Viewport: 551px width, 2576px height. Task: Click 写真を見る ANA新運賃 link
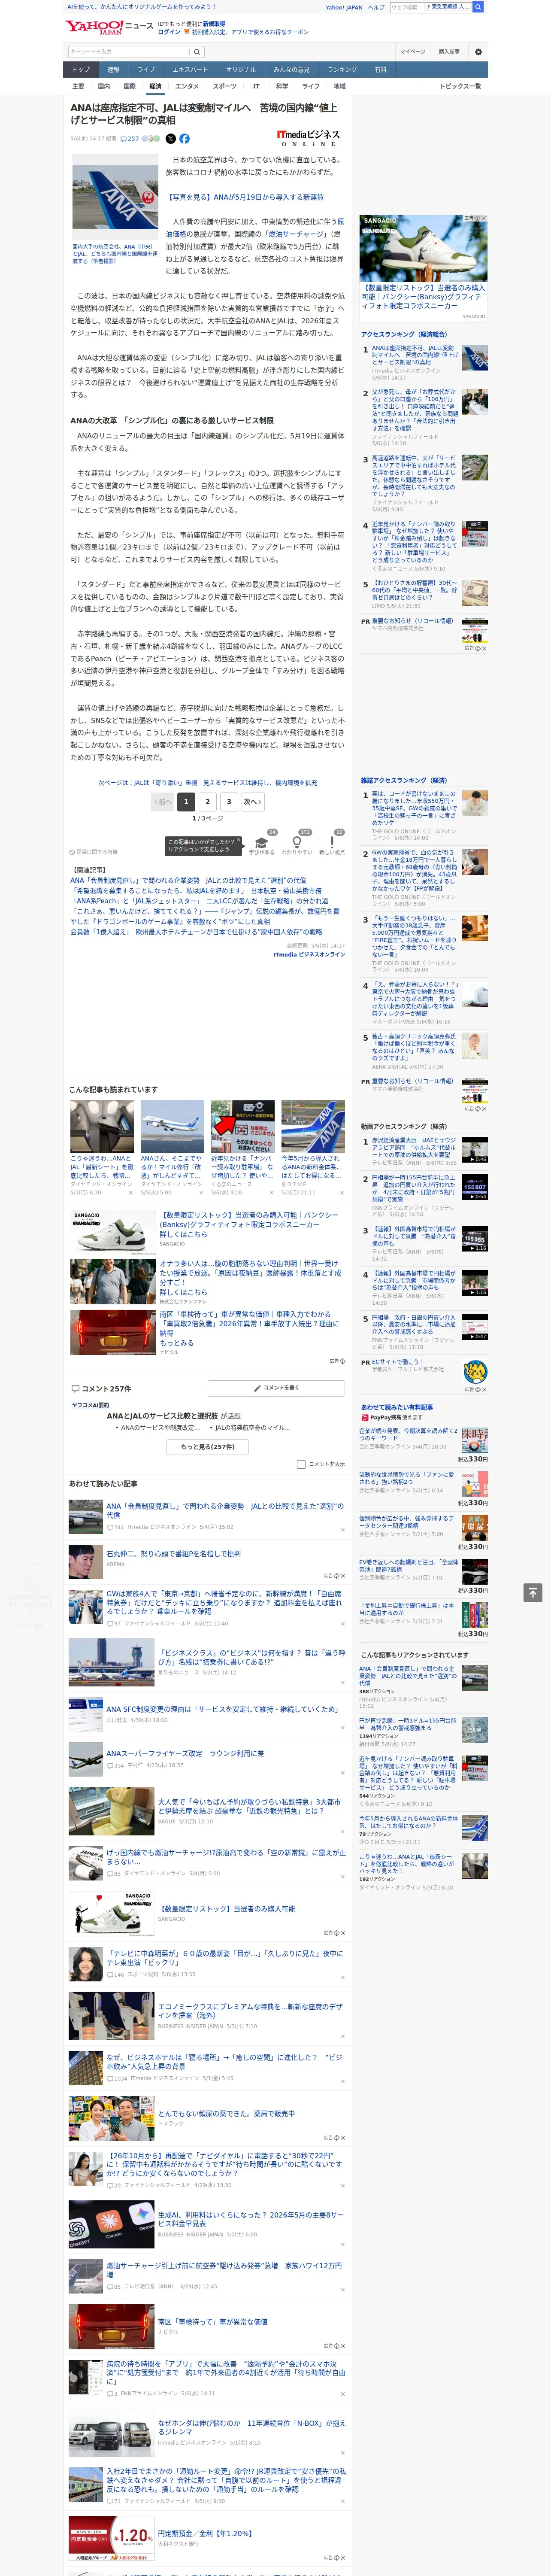(x=246, y=197)
